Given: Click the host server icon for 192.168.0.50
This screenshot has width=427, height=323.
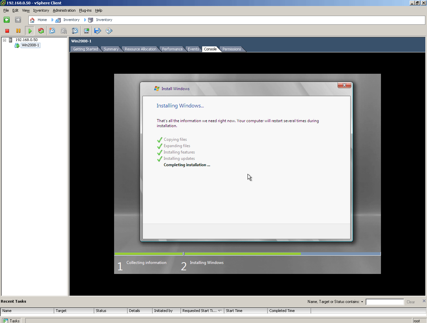Looking at the screenshot, I should click(10, 40).
